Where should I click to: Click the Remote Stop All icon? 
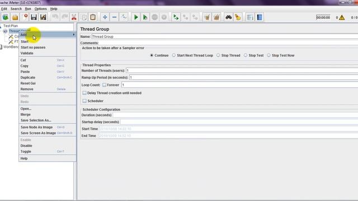point(185,17)
